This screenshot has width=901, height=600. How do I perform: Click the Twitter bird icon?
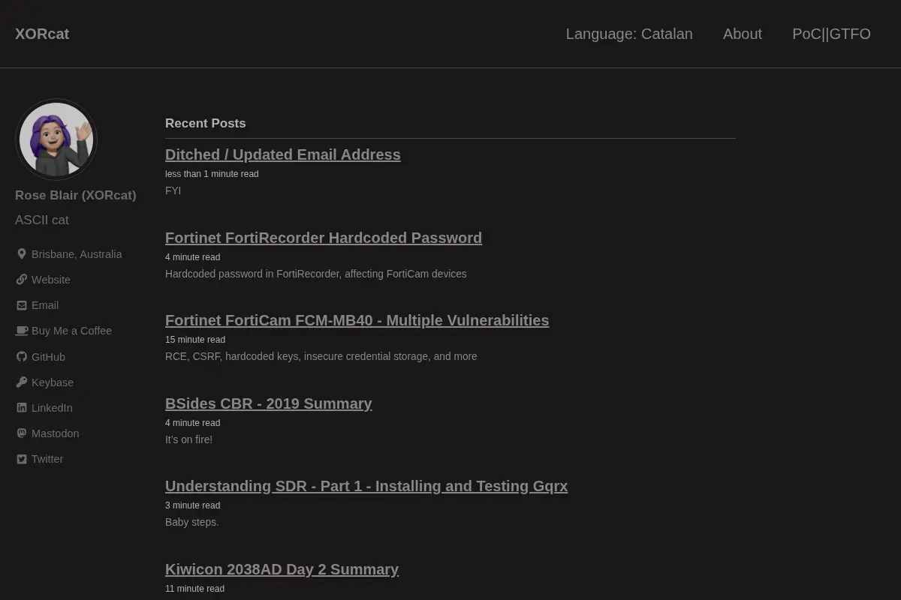[22, 459]
